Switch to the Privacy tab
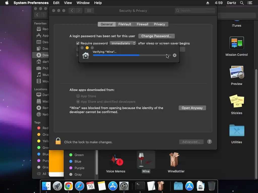Viewport: 258px width, 193px height. (159, 24)
